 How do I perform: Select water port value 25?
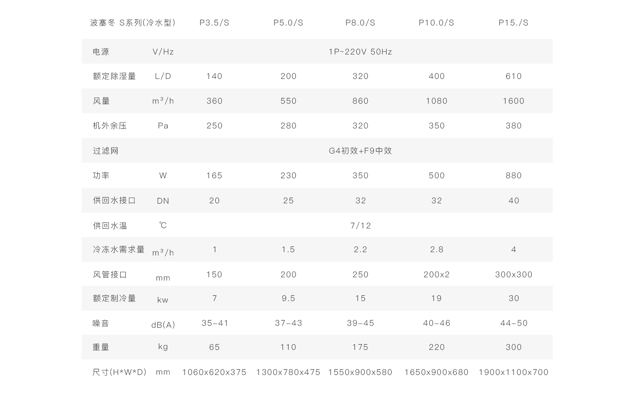coord(288,201)
